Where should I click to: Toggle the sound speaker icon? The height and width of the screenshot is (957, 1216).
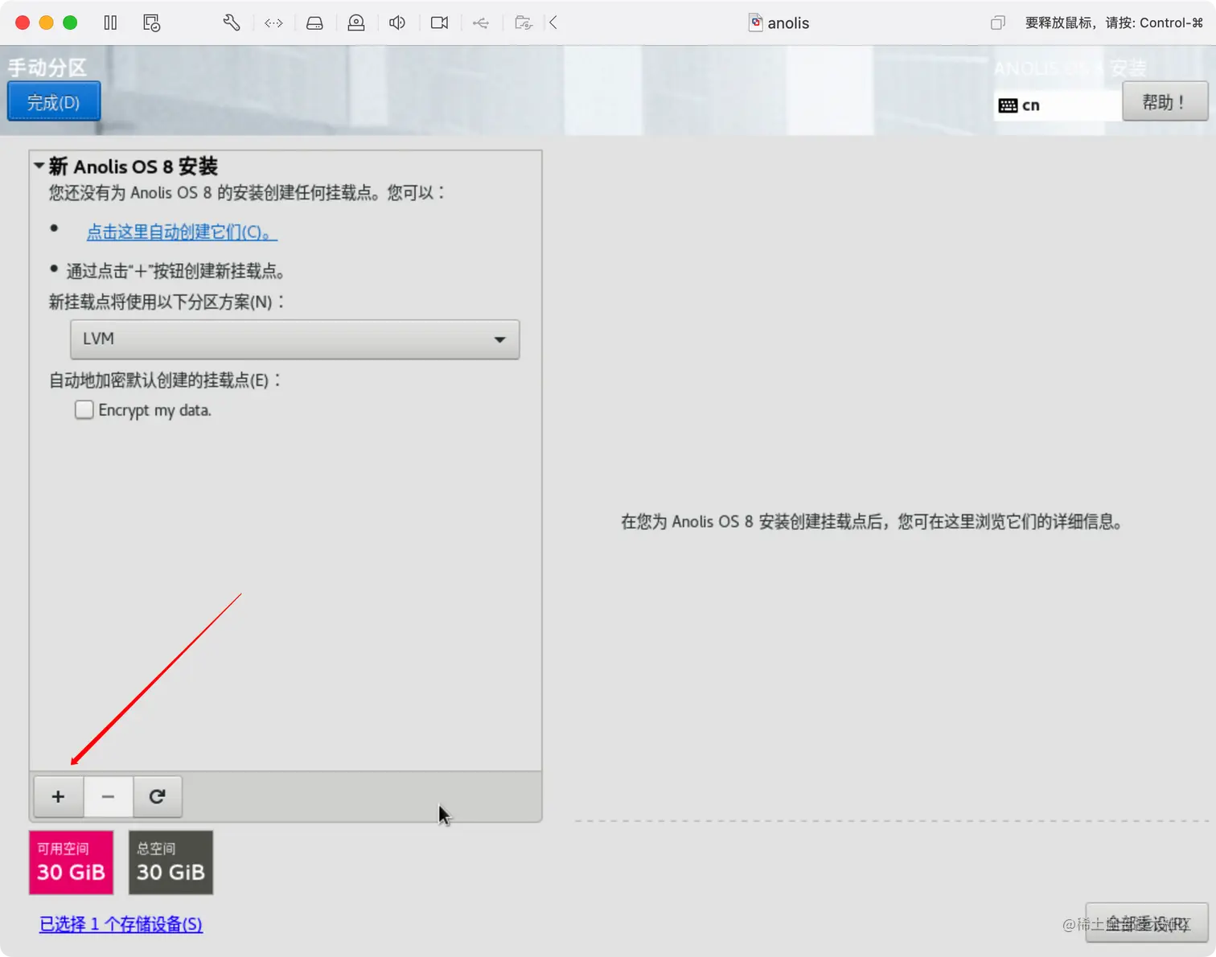pos(397,23)
